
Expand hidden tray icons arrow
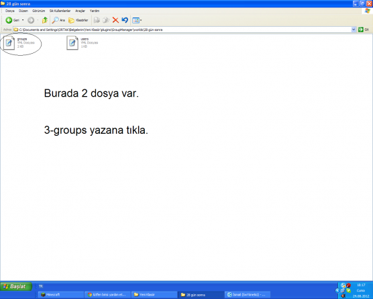pos(337,290)
